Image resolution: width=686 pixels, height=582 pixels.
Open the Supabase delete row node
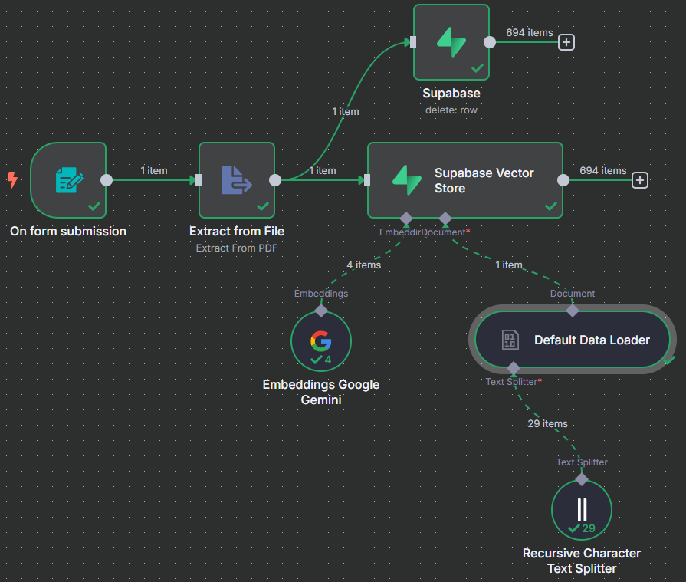point(451,42)
